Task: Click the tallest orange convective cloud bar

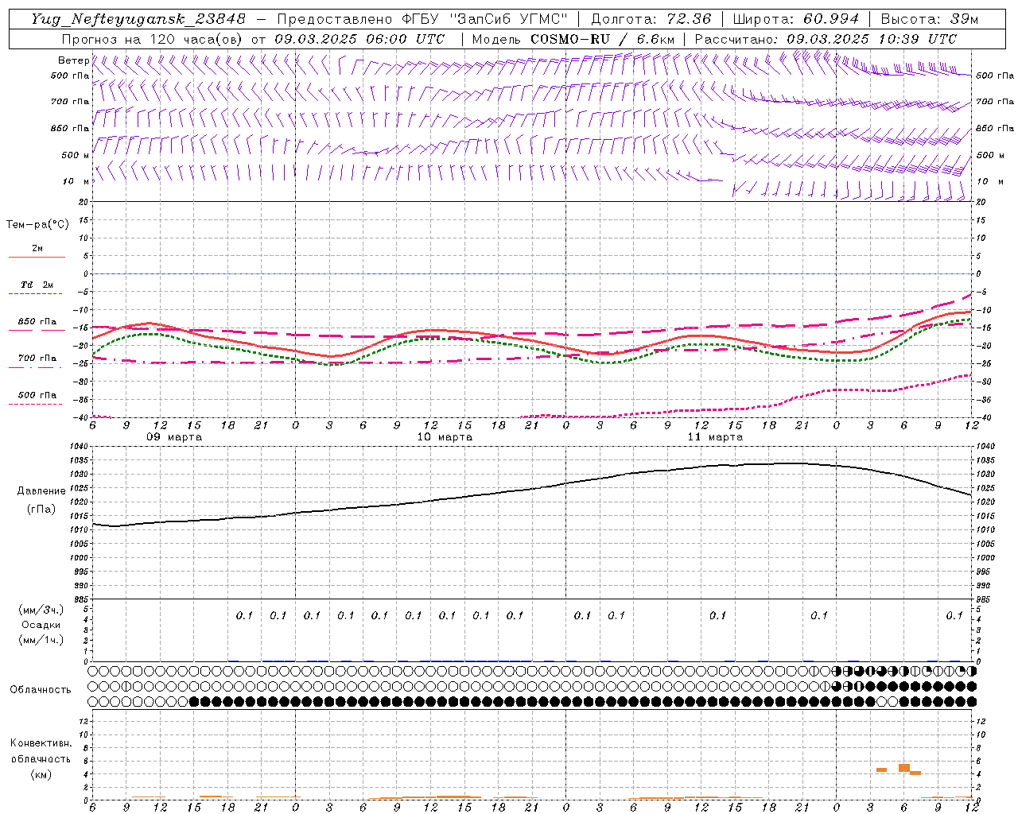Action: (x=904, y=768)
